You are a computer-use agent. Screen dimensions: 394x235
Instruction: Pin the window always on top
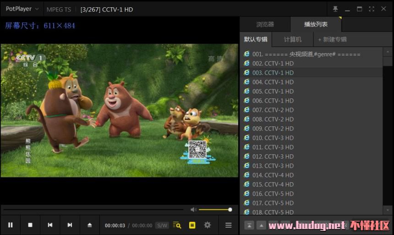pyautogui.click(x=335, y=9)
